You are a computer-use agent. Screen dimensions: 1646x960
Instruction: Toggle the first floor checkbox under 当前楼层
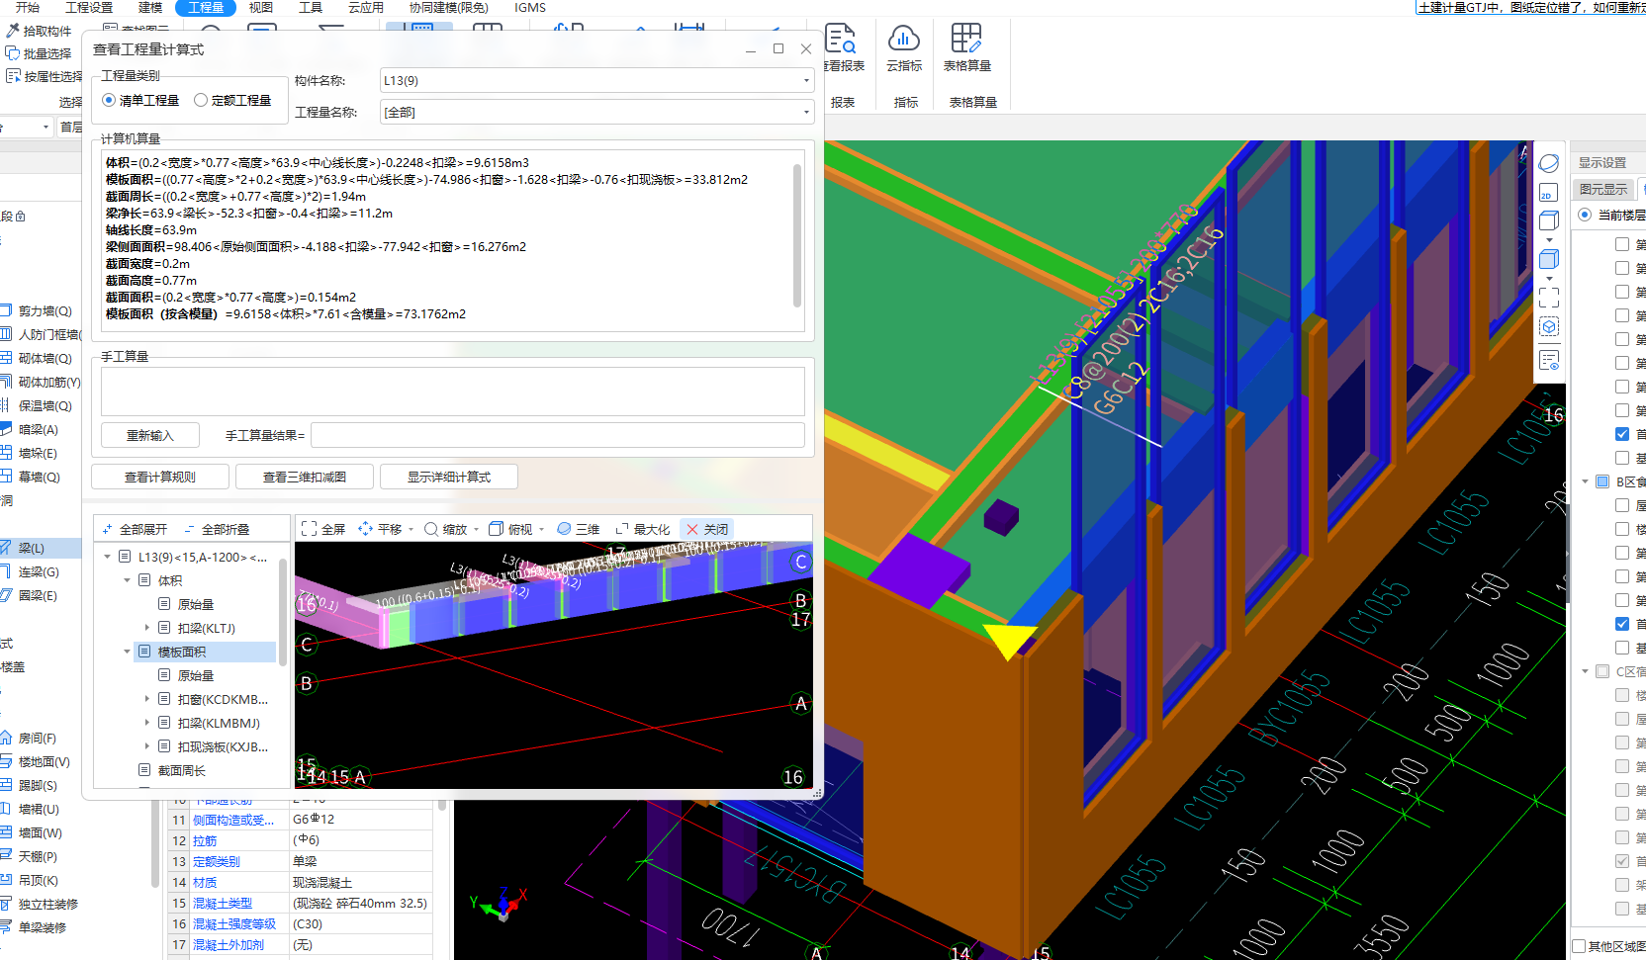(x=1622, y=244)
